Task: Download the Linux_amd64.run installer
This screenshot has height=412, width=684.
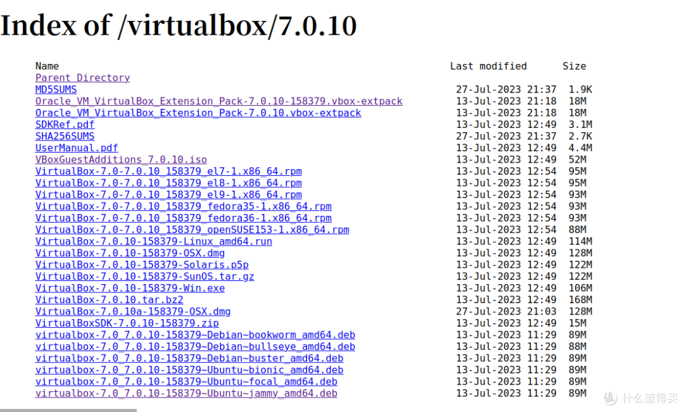Action: coord(153,242)
